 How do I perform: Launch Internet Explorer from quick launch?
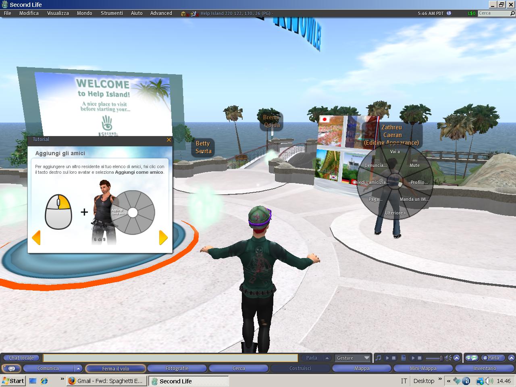[44, 381]
